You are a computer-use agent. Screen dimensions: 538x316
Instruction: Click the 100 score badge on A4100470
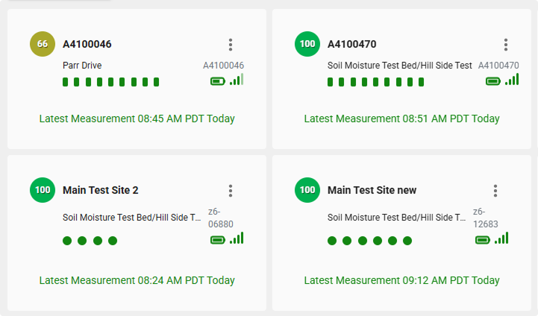[x=307, y=44]
